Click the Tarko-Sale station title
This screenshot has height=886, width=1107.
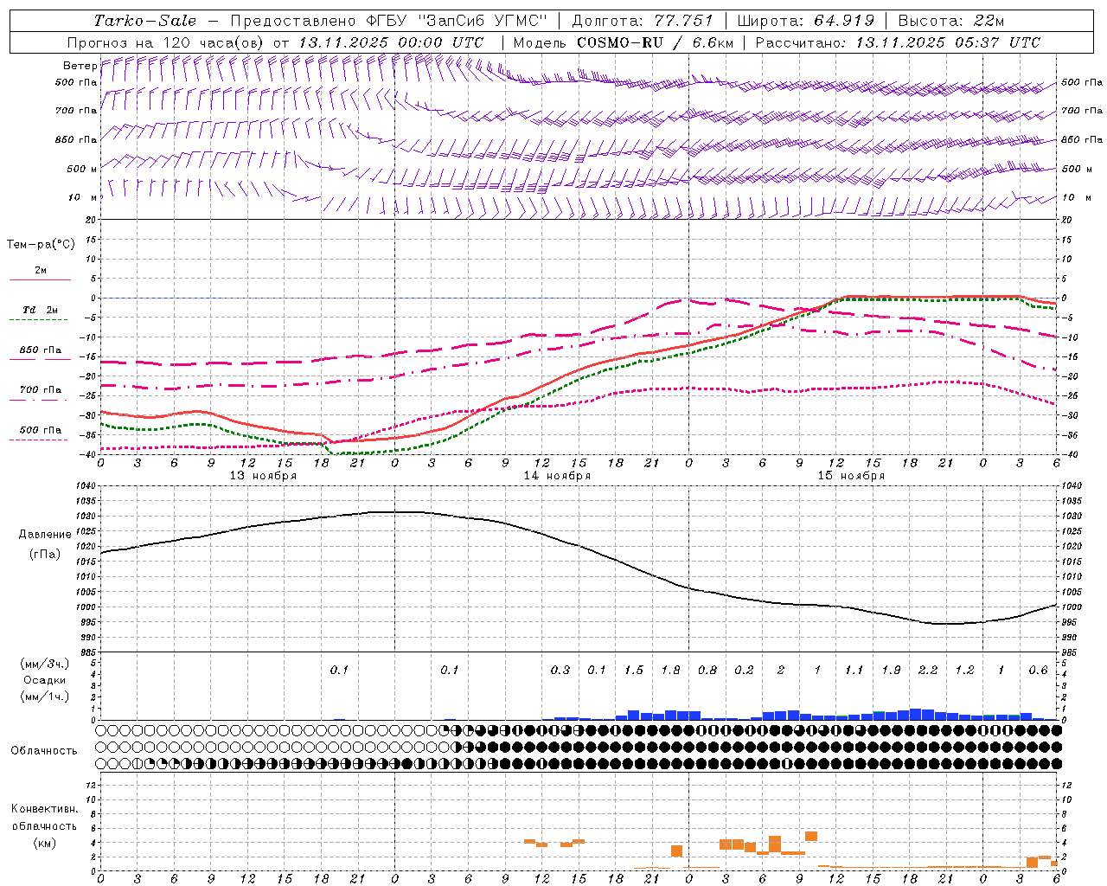click(x=145, y=21)
